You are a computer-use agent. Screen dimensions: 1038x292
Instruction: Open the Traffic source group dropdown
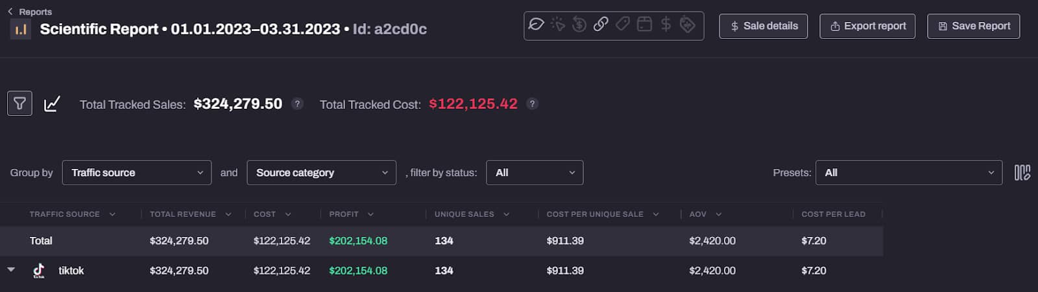point(137,173)
